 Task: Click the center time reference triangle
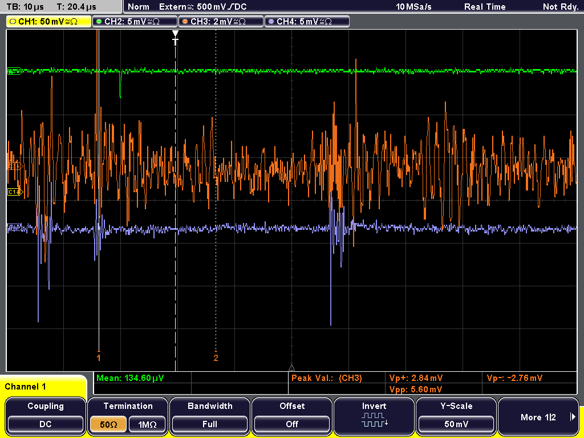pyautogui.click(x=291, y=368)
